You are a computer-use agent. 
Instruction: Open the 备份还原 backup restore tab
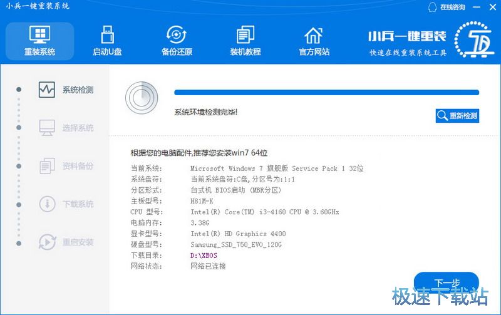coord(177,41)
